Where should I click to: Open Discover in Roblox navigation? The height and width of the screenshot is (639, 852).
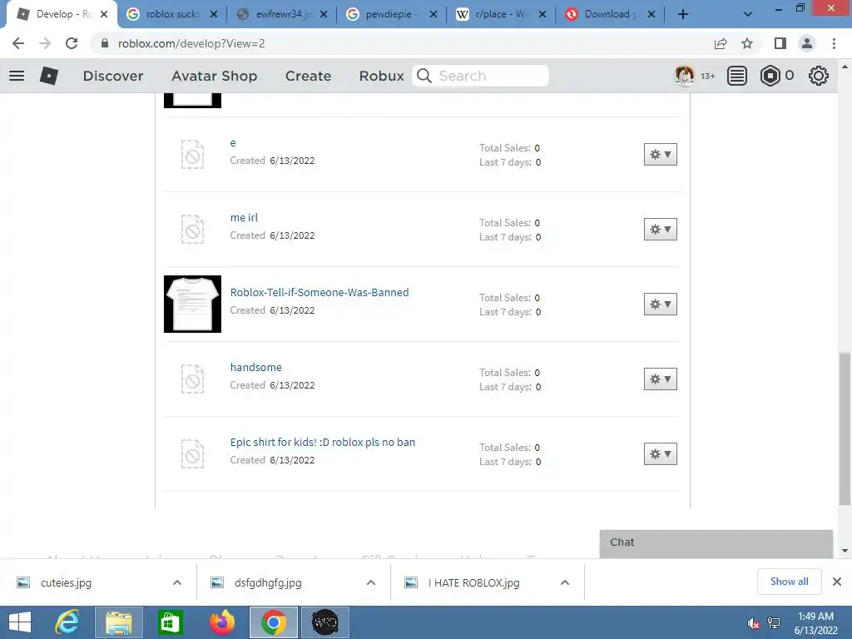tap(113, 76)
